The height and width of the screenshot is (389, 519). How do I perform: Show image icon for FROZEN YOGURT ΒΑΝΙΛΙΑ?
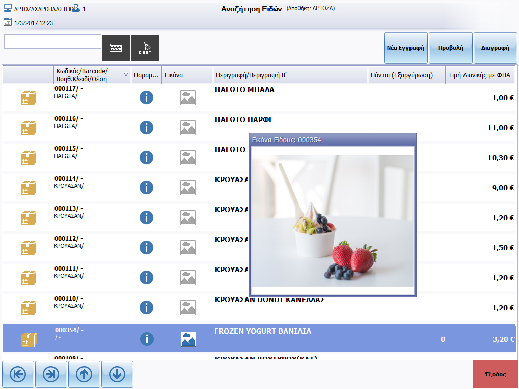click(x=188, y=339)
